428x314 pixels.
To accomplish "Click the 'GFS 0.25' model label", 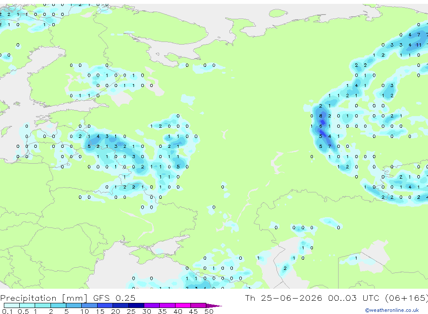I will tap(114, 298).
